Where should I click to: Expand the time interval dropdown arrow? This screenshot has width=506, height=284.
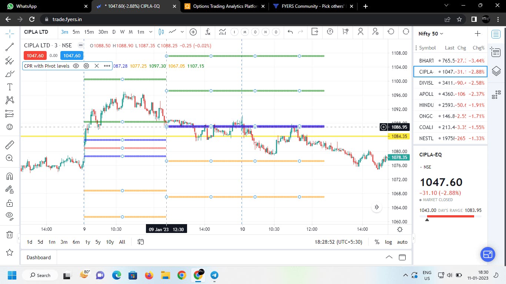[x=150, y=32]
